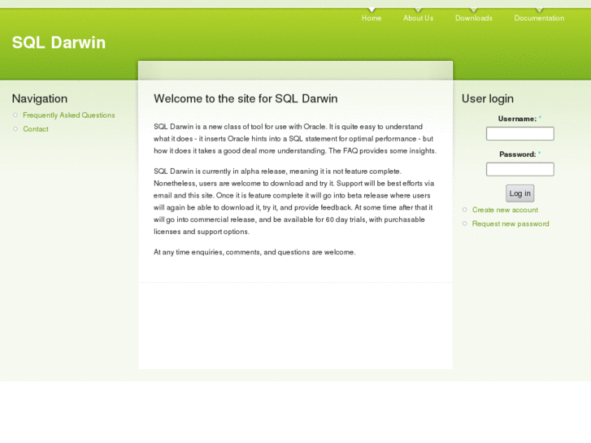Click the line 'At any time enquiries, comments'
Image resolution: width=591 pixels, height=443 pixels.
[254, 252]
